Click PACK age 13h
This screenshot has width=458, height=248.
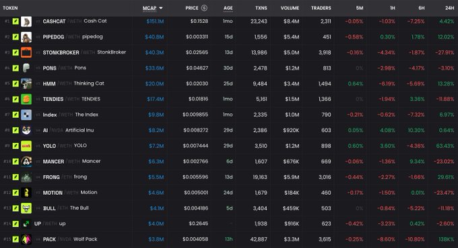229,239
